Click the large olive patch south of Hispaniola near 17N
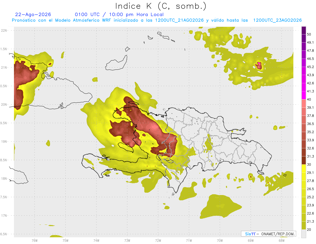 tap(221, 206)
